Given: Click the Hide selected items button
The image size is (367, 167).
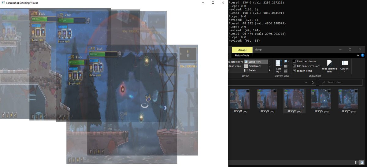Looking at the screenshot, I should [329, 66].
